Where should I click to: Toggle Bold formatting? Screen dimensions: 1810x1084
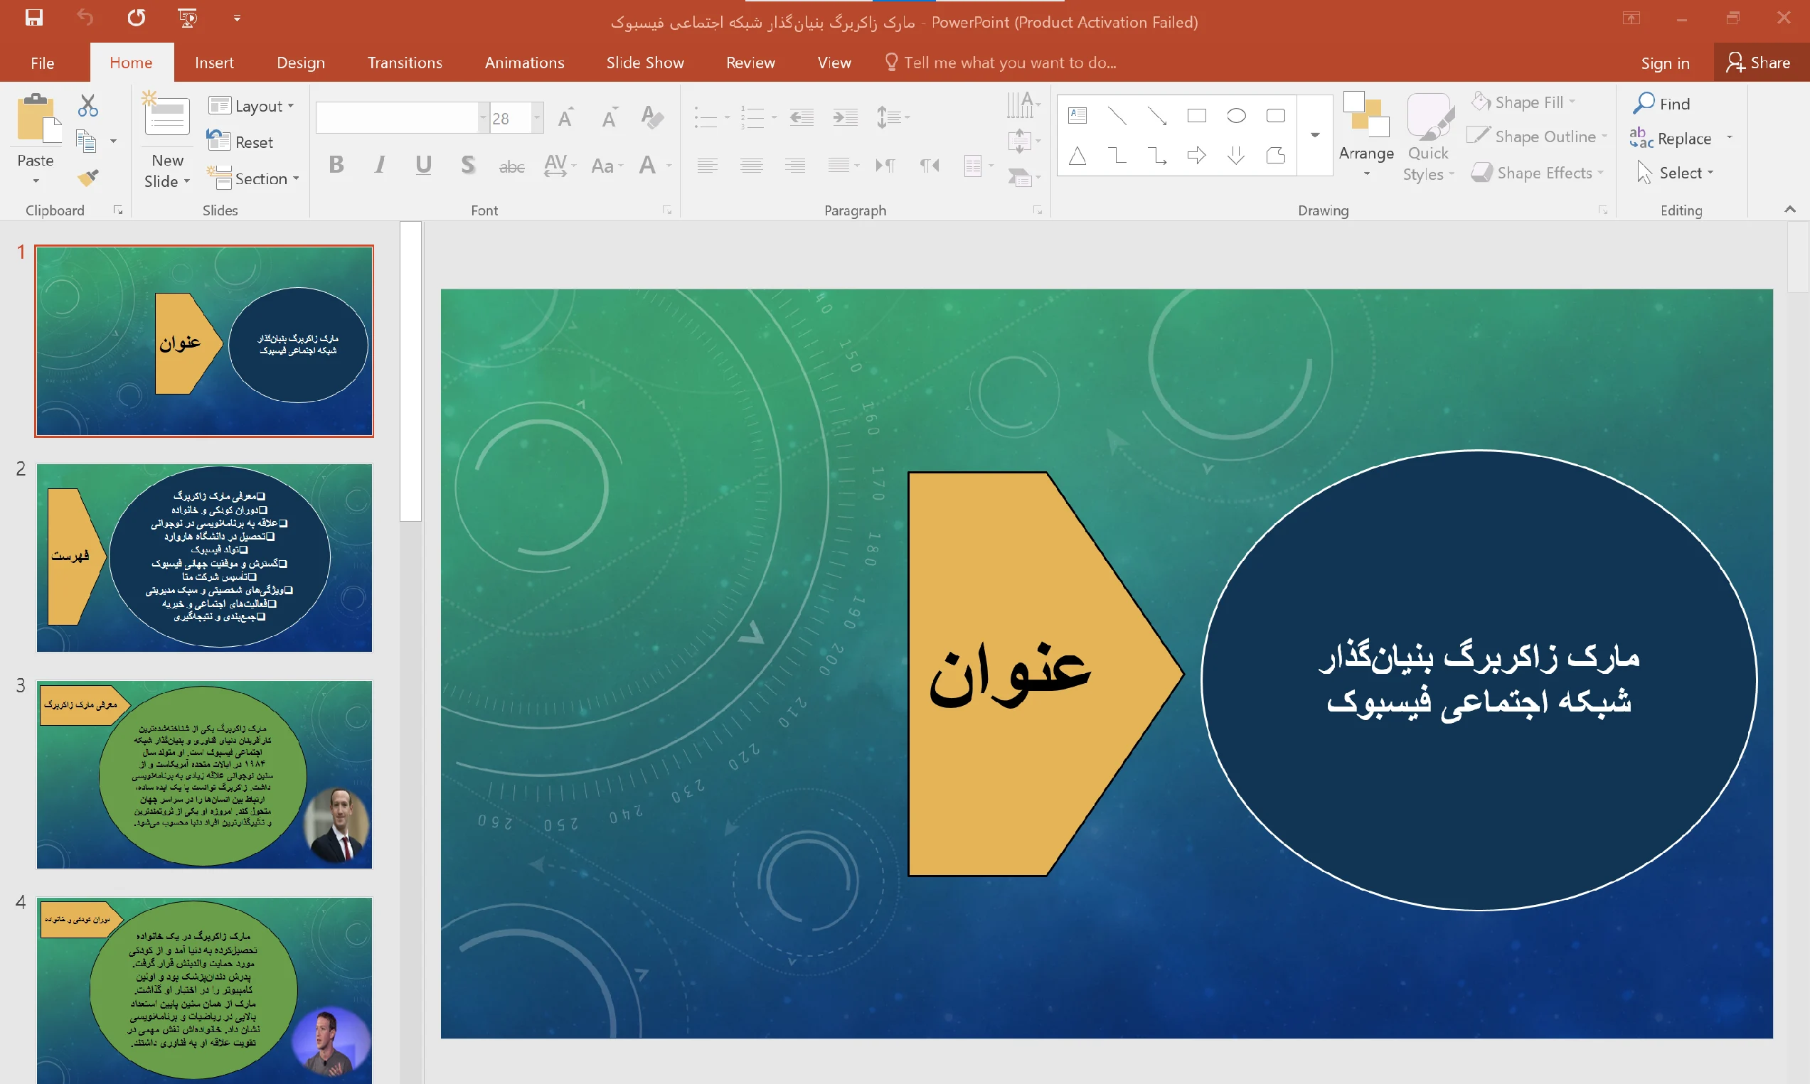336,165
